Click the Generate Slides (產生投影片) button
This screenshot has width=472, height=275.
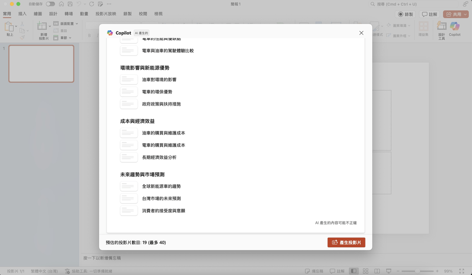click(x=346, y=242)
